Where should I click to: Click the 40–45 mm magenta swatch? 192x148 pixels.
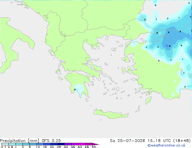tap(82, 144)
